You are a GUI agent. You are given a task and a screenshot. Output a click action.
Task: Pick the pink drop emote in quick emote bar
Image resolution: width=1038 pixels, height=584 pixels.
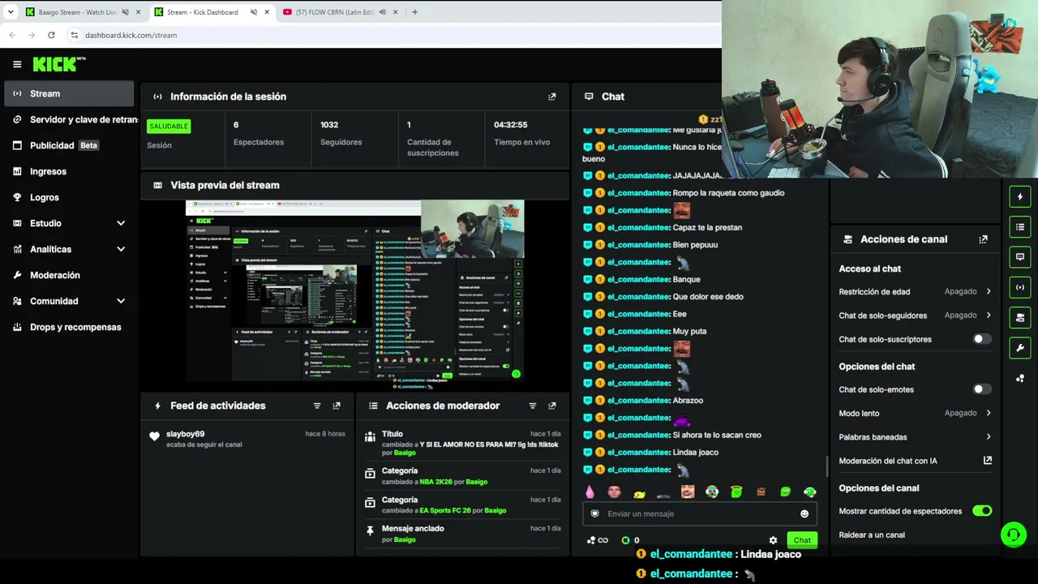coord(590,492)
